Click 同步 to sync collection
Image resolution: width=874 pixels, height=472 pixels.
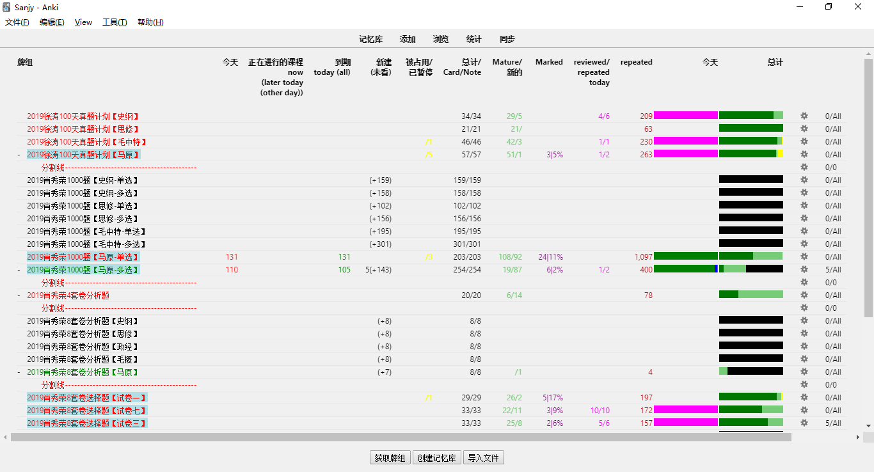coord(507,39)
